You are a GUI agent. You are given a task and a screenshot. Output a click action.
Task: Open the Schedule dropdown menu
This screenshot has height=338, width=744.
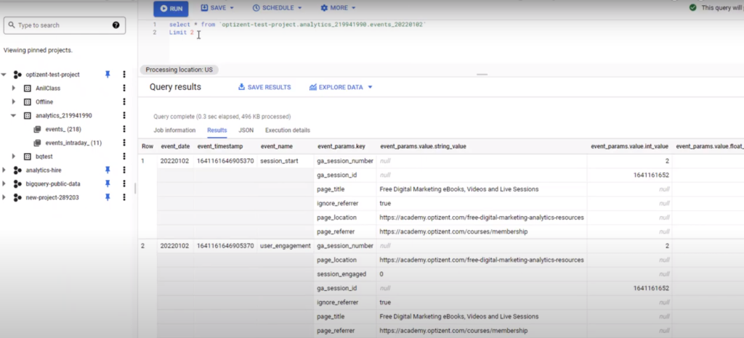tap(278, 8)
